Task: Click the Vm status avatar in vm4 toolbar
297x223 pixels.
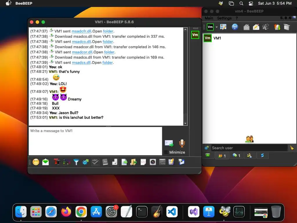Action: point(210,27)
